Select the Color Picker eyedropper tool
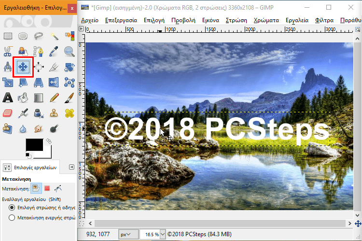The image size is (362, 241). pos(54,51)
